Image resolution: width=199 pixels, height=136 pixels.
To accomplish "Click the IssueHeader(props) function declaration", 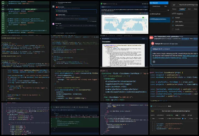I will [171, 73].
